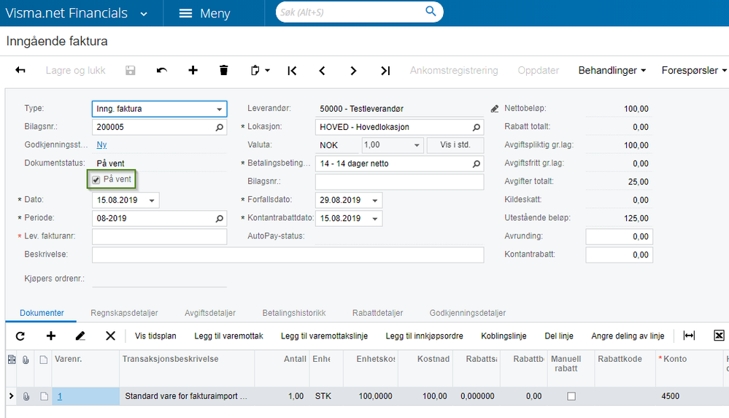This screenshot has height=418, width=729.
Task: Click the back arrow icon in toolbar
Action: [20, 71]
